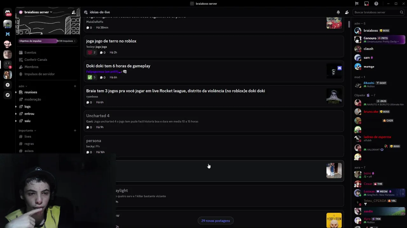The height and width of the screenshot is (228, 407).
Task: Click green checkmark reaction showing 5
Action: 91,77
